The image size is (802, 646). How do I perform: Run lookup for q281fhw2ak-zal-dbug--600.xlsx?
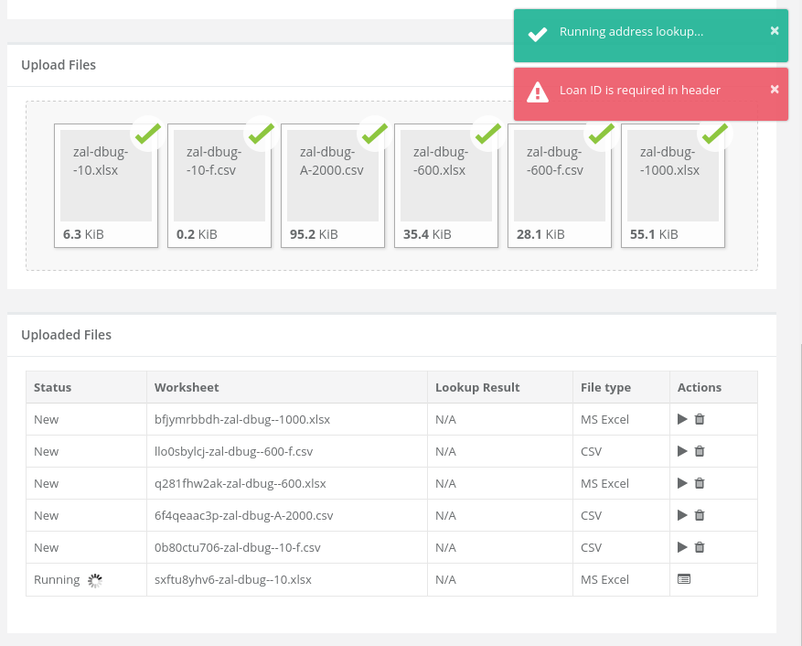click(682, 483)
